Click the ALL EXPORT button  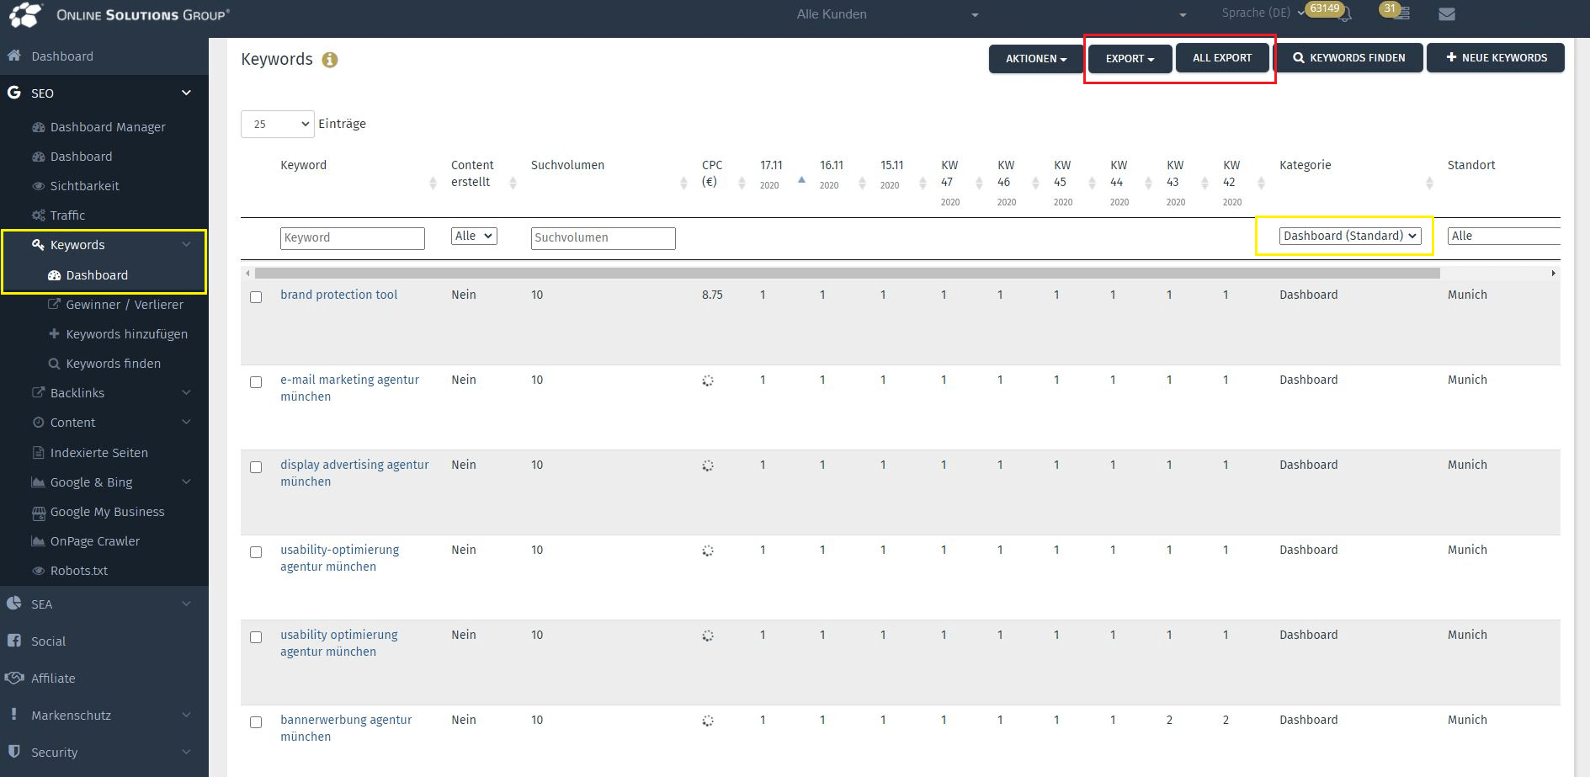pos(1222,58)
